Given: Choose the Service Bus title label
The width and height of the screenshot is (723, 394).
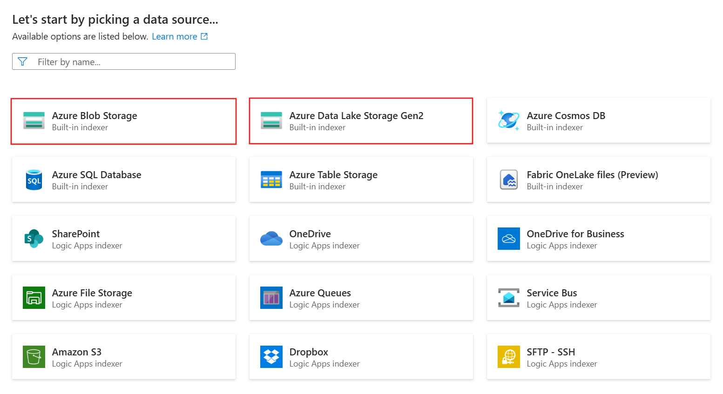Looking at the screenshot, I should (552, 293).
